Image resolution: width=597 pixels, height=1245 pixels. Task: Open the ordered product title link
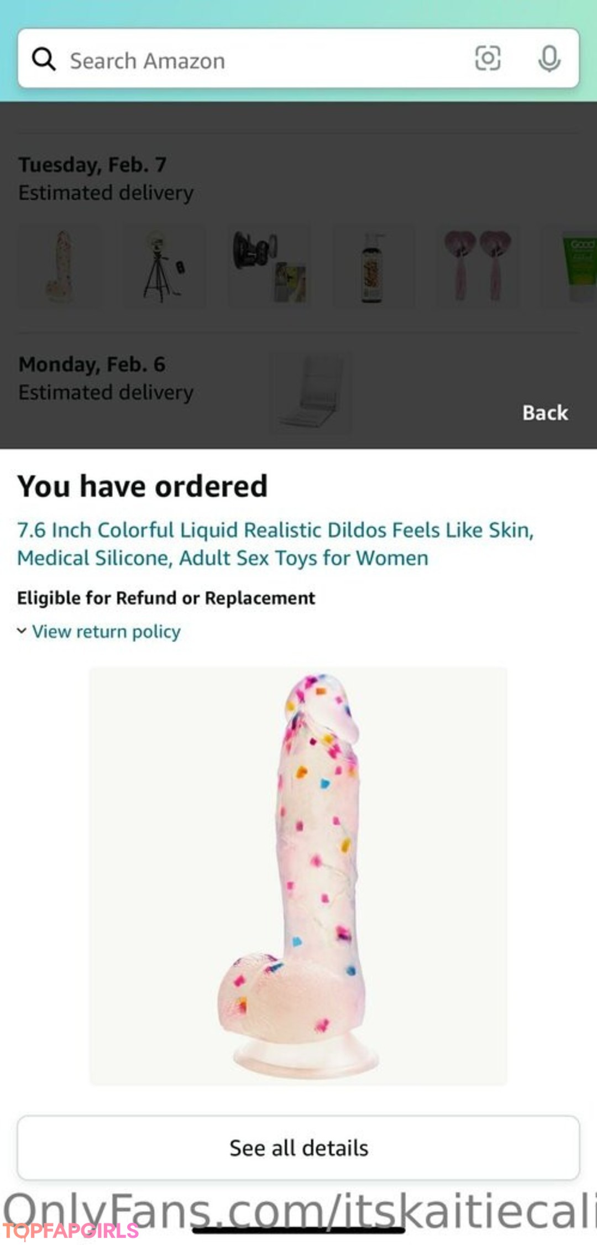click(x=275, y=544)
